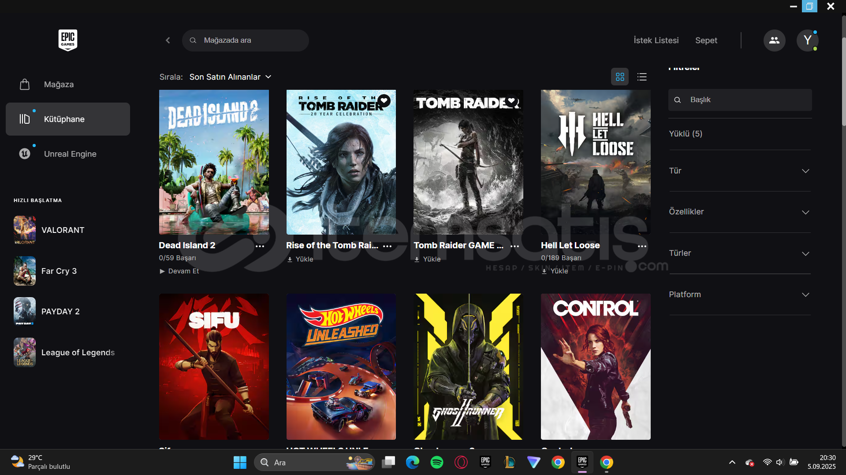Open Opera browser from taskbar

click(461, 462)
